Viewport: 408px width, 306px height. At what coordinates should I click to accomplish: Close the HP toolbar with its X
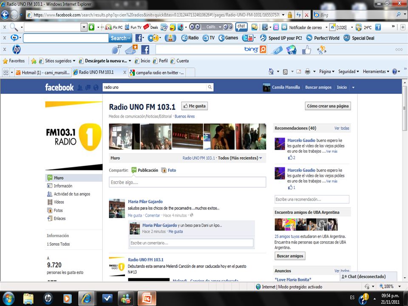[4, 49]
